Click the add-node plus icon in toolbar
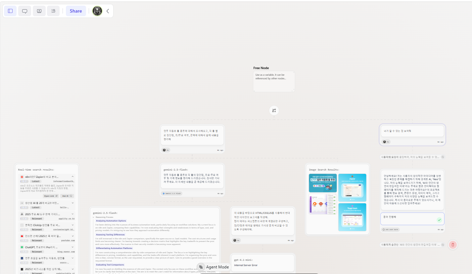Screen dimensions: 472x274 (x=39, y=11)
